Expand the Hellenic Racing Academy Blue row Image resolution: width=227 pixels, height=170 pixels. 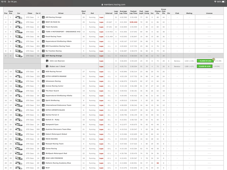click(43, 163)
